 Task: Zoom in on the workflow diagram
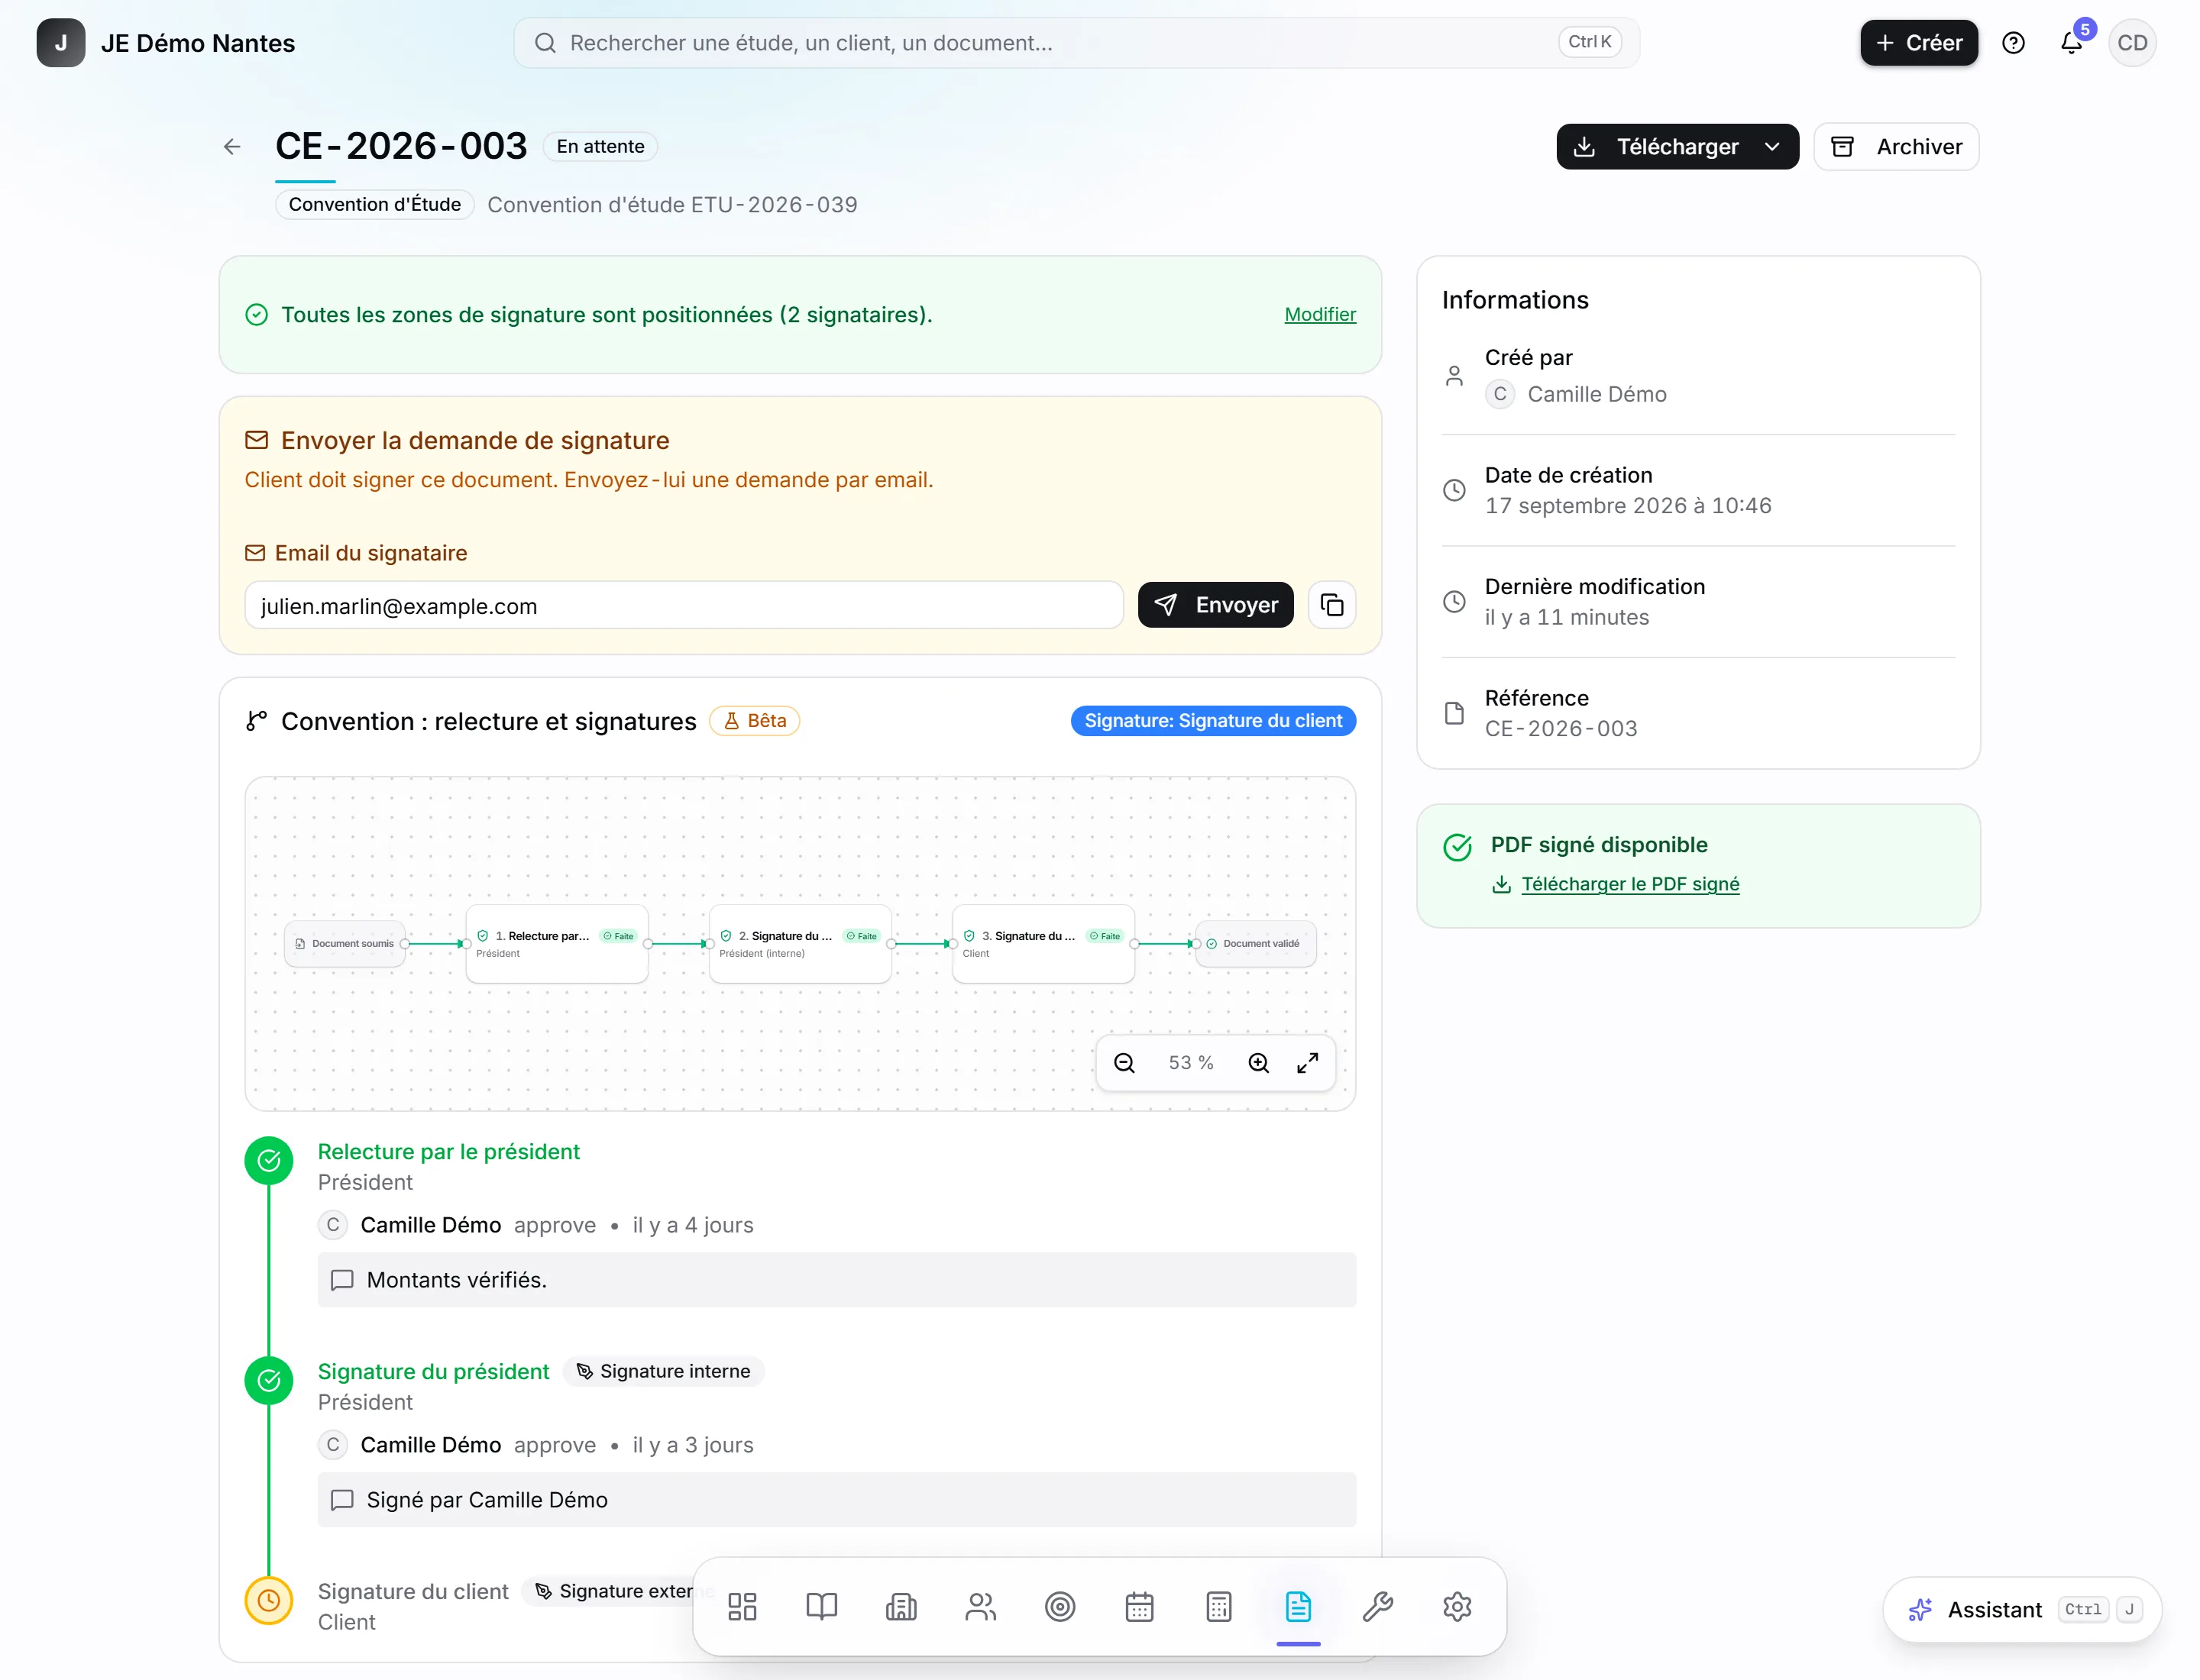tap(1259, 1063)
